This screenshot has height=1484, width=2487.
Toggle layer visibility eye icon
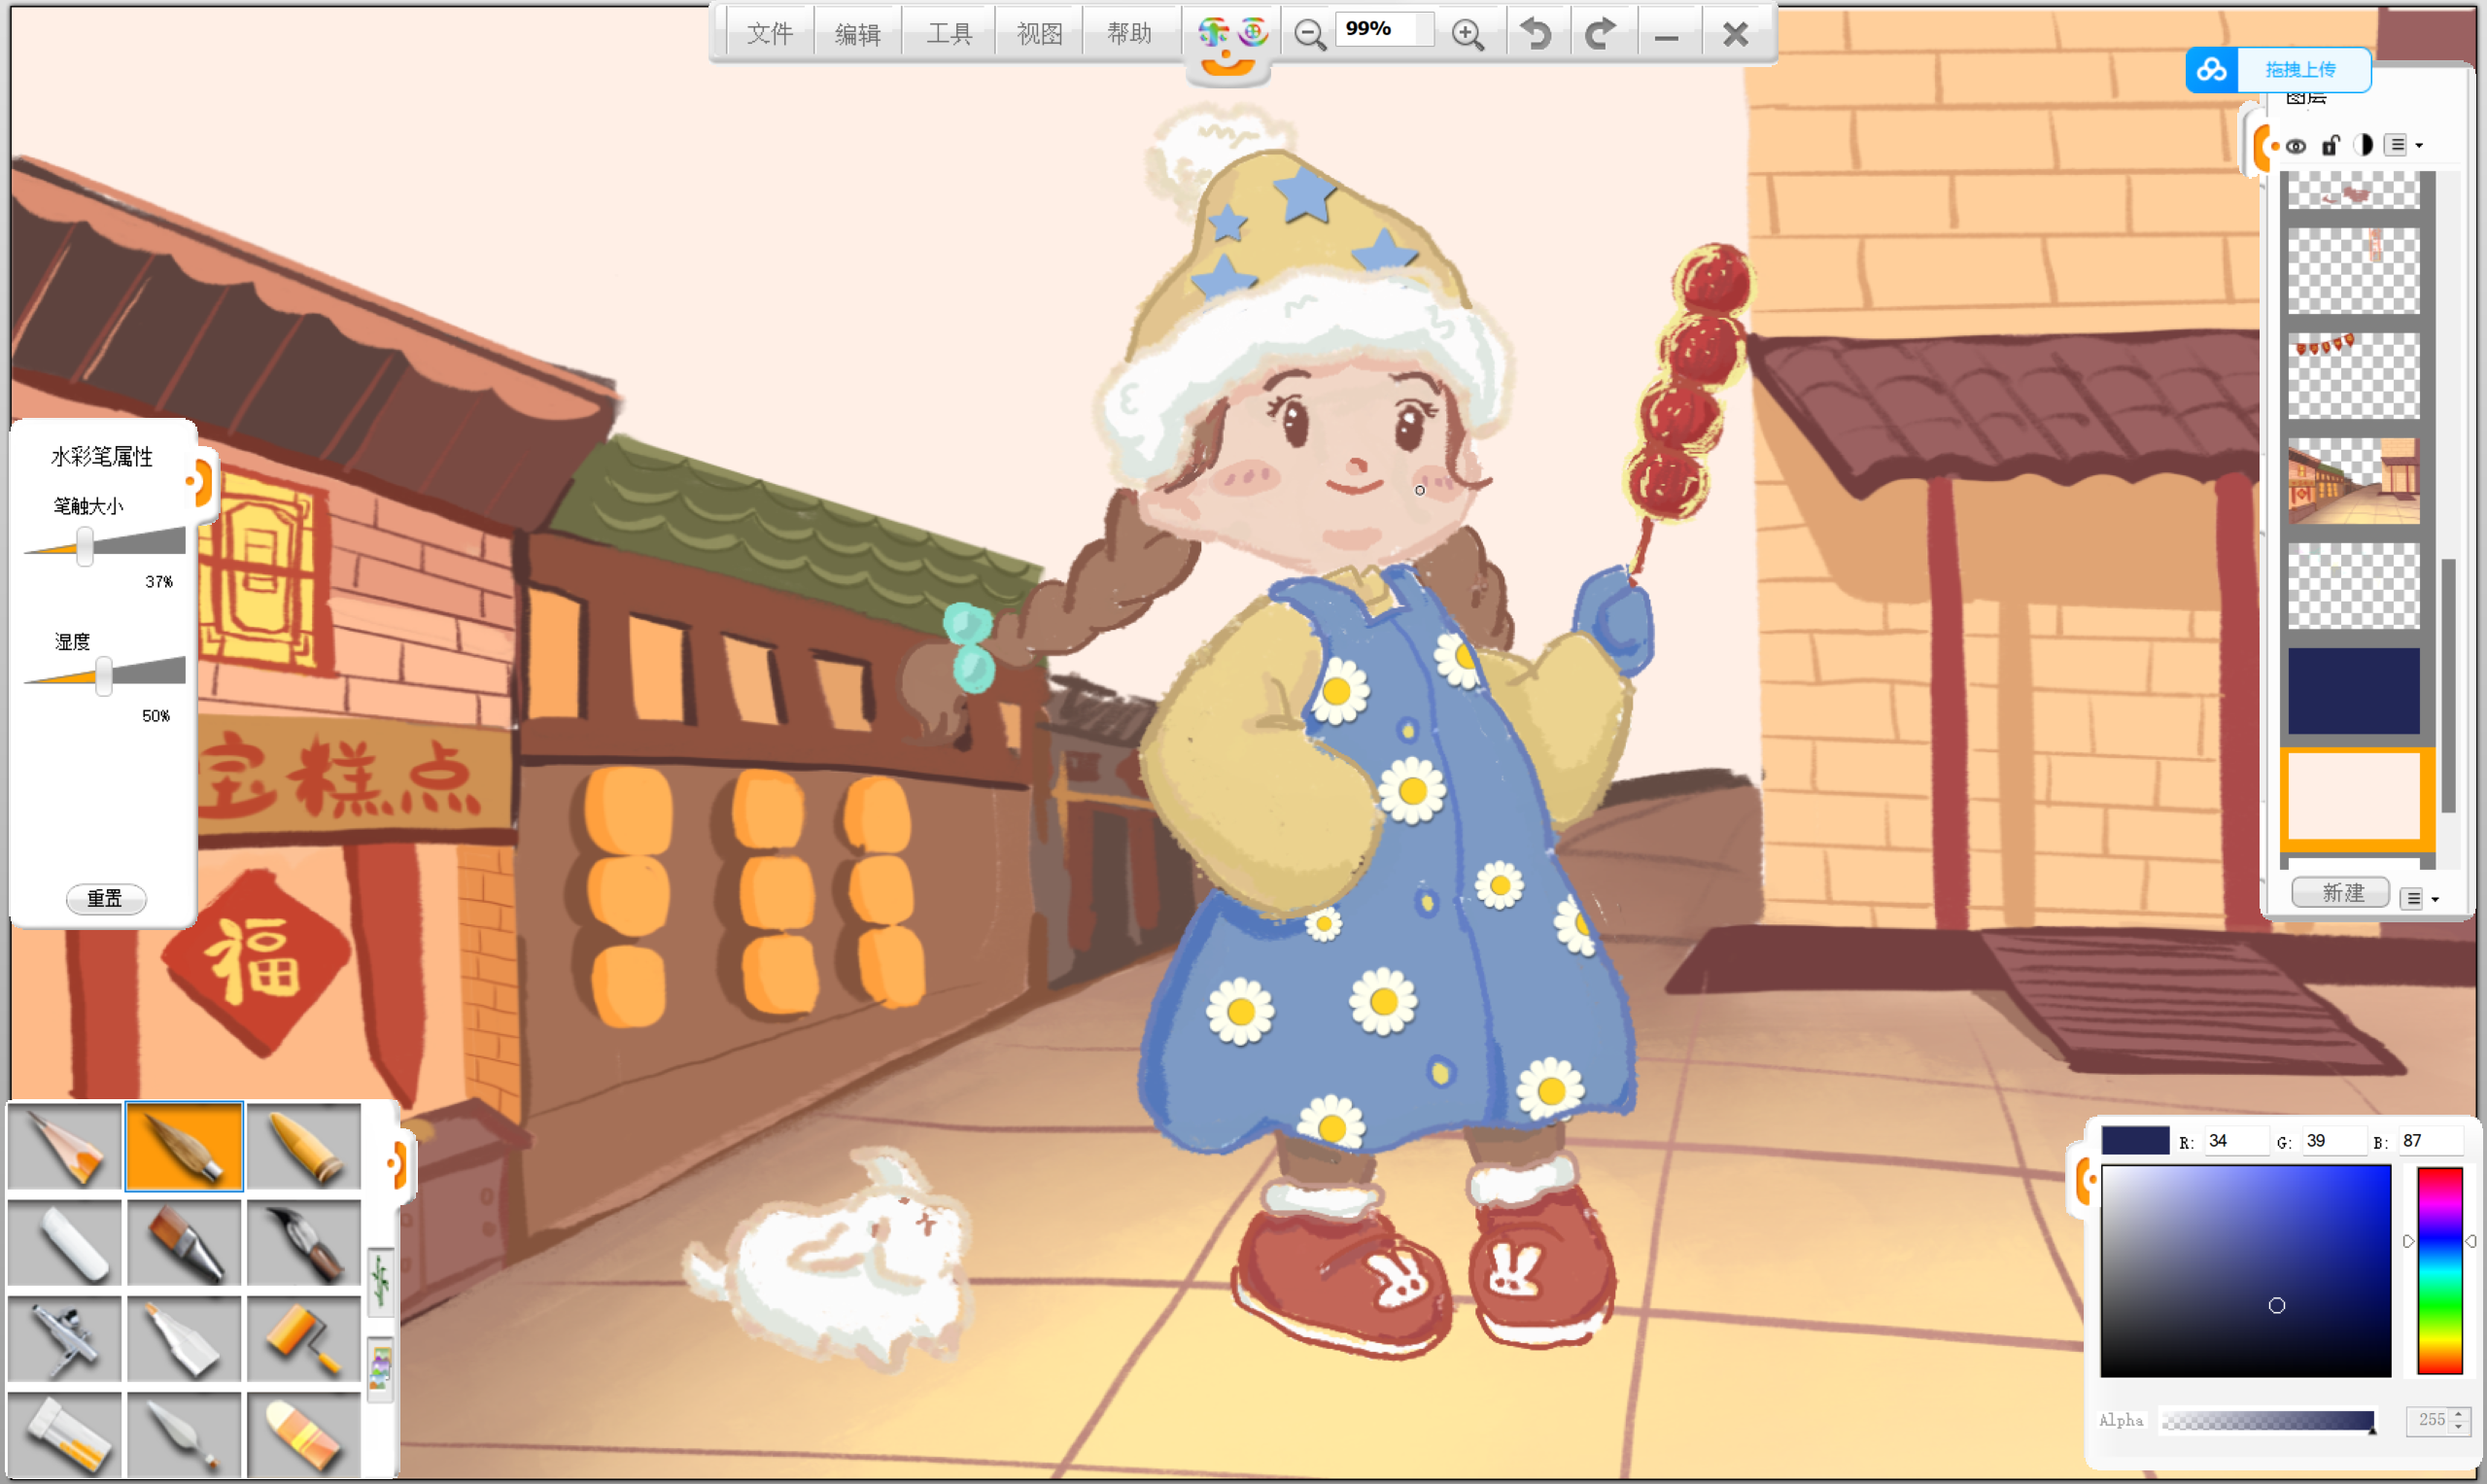[2296, 146]
